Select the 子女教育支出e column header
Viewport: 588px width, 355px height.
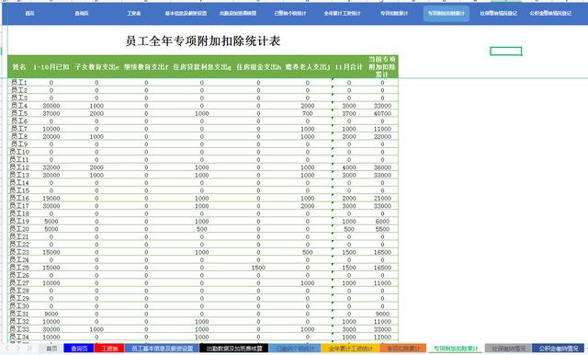click(96, 67)
